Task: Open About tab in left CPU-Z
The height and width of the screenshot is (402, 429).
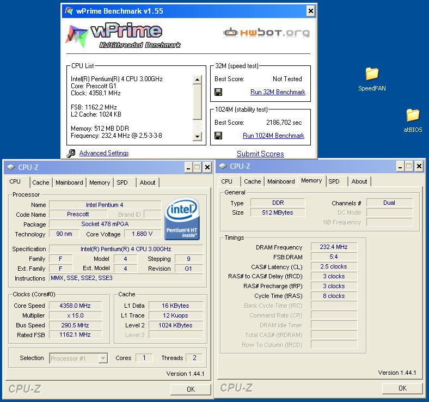Action: coord(148,182)
